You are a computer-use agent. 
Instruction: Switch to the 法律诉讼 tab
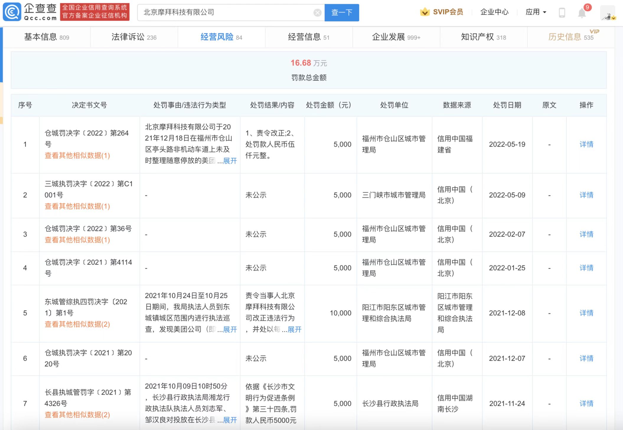[134, 37]
